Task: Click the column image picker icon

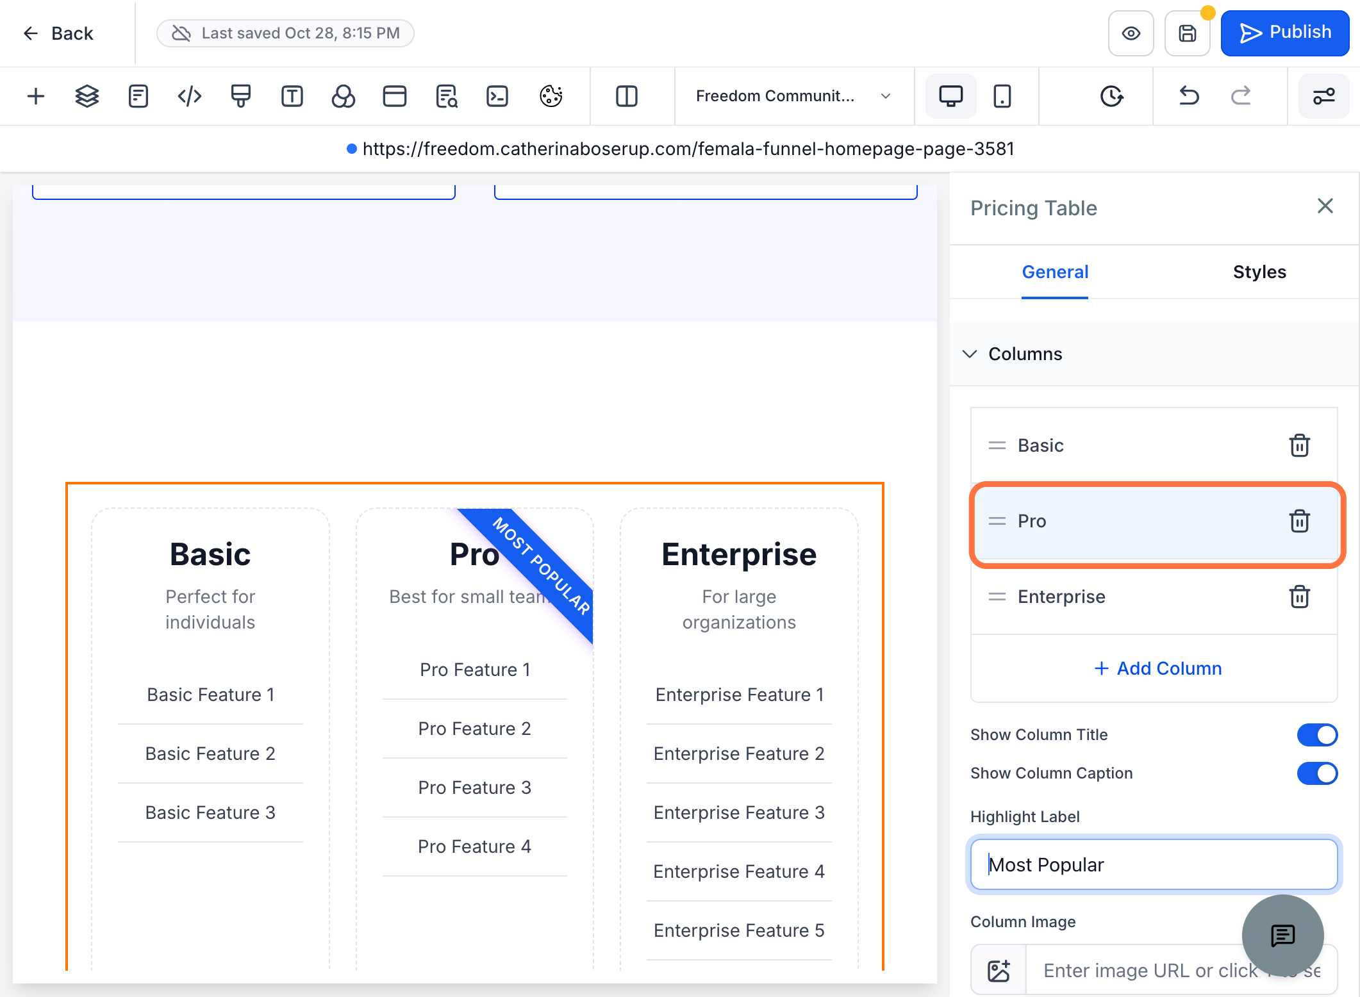Action: click(999, 971)
